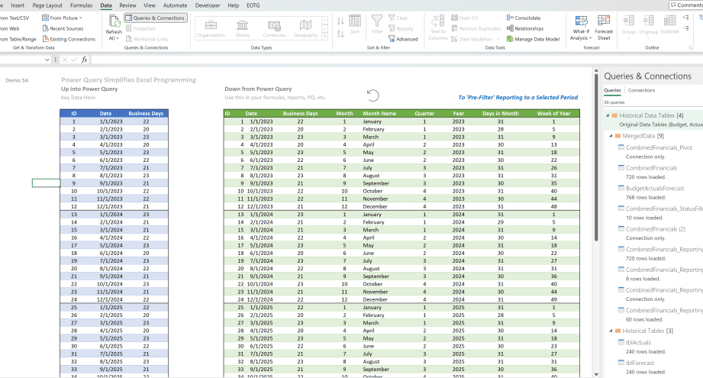The width and height of the screenshot is (703, 378).
Task: Collapse Historical Data Tables group
Action: (608, 115)
